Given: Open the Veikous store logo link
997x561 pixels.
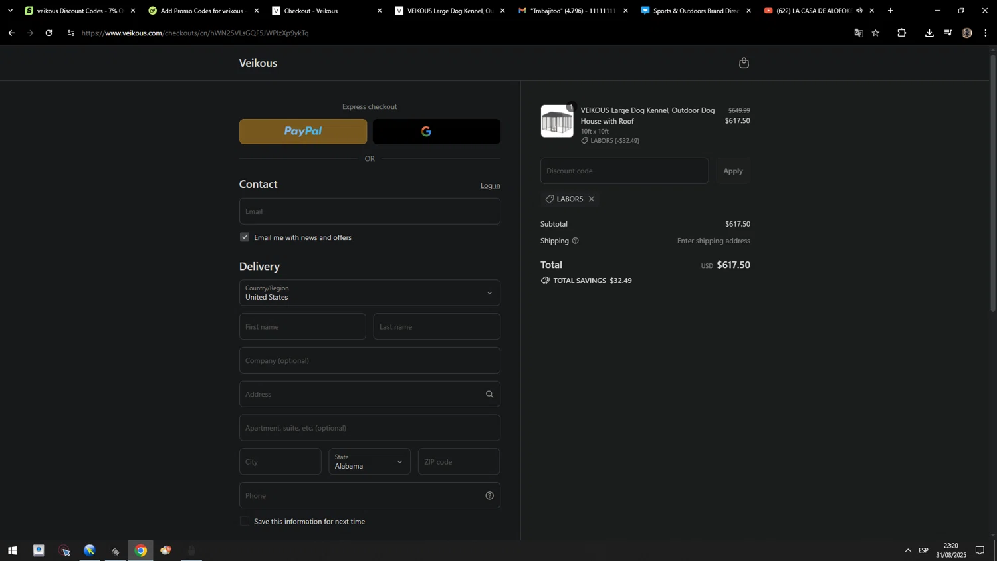Looking at the screenshot, I should click(259, 63).
